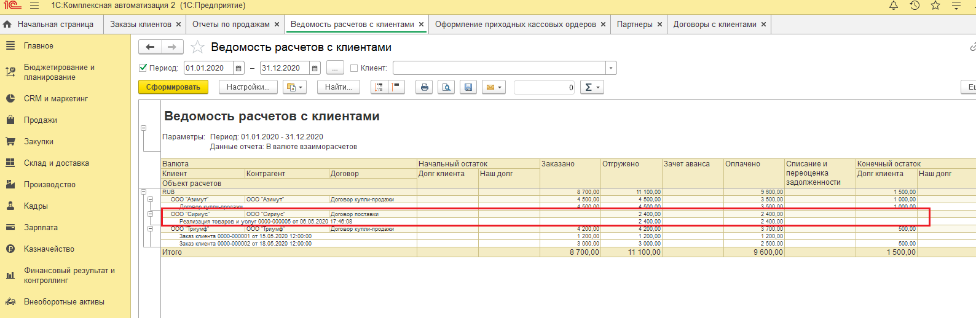Viewport: 976px width, 318px height.
Task: Open notifications bell in the title bar
Action: [x=894, y=6]
